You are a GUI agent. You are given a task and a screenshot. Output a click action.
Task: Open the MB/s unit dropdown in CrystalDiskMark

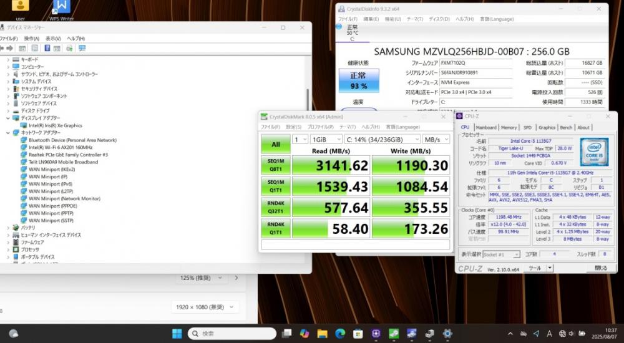[436, 139]
